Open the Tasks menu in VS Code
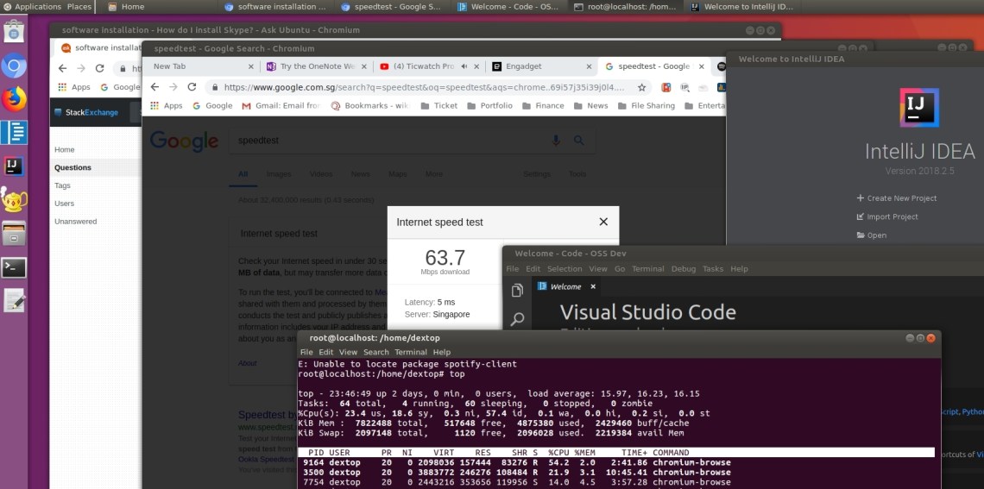The height and width of the screenshot is (489, 984). [x=713, y=269]
